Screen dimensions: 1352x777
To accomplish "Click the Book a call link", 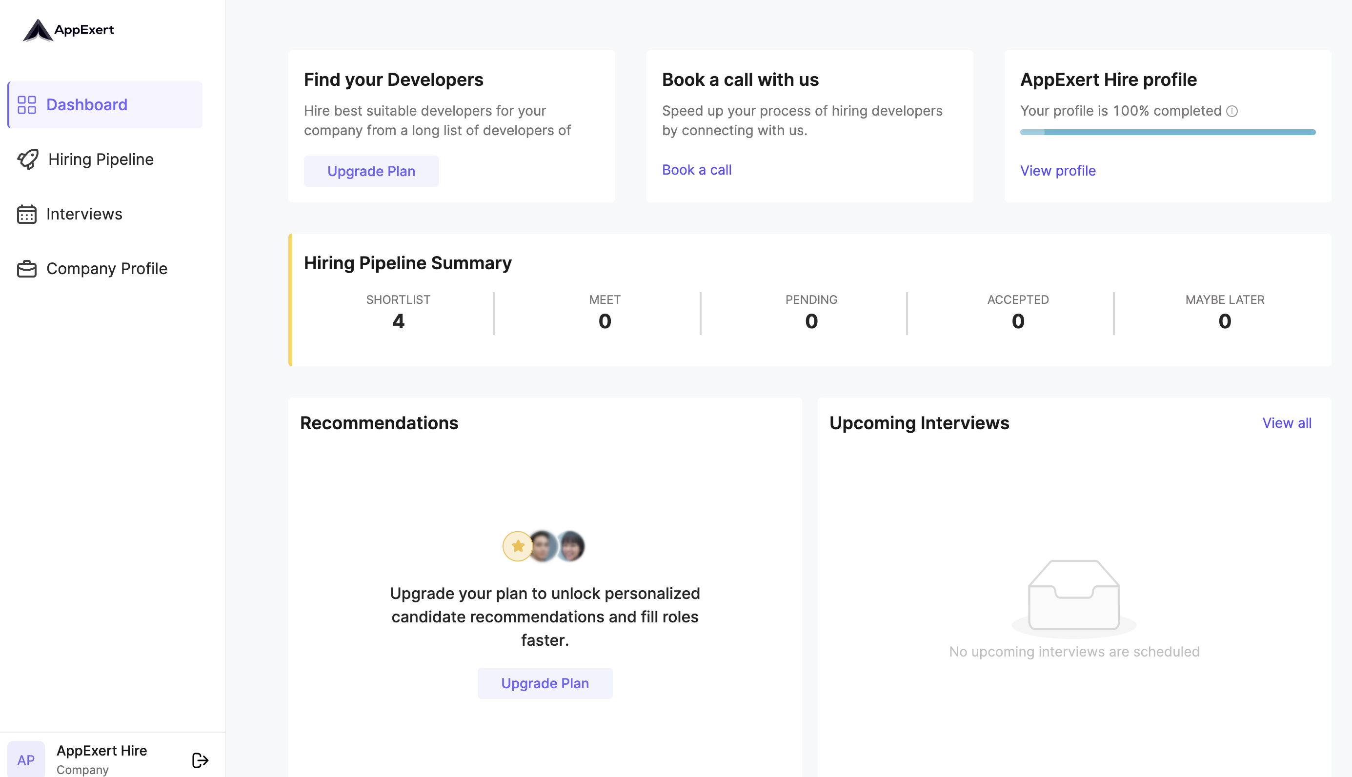I will click(697, 170).
